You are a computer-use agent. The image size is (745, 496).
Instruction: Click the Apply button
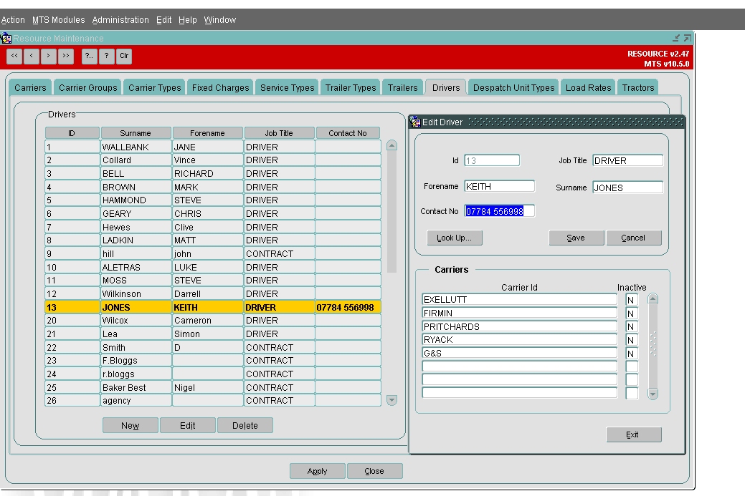point(318,471)
